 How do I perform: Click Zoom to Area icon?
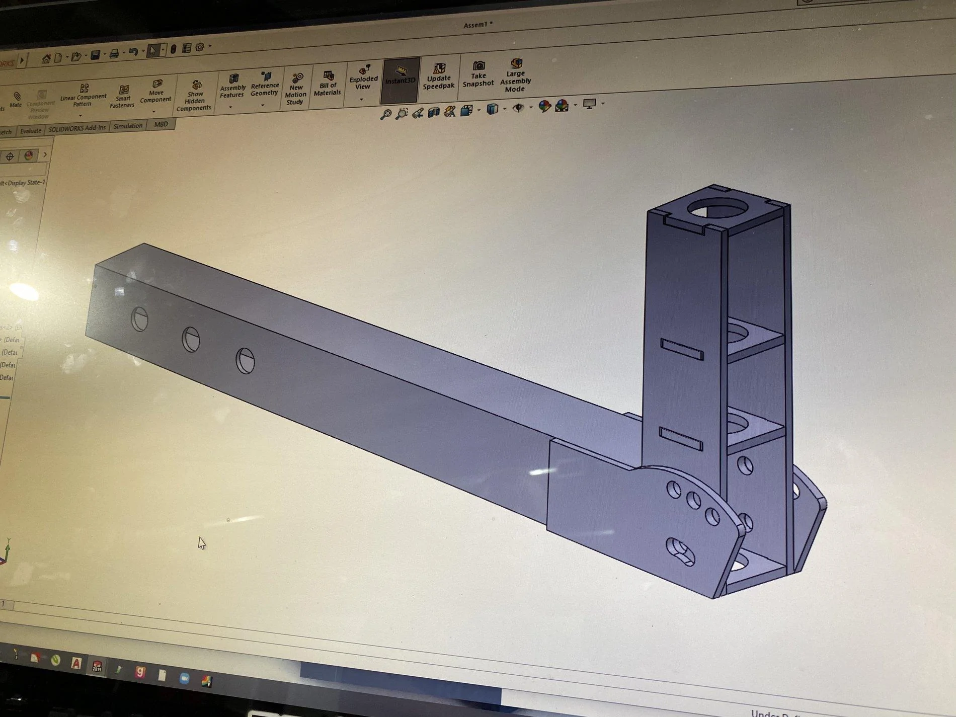(402, 114)
